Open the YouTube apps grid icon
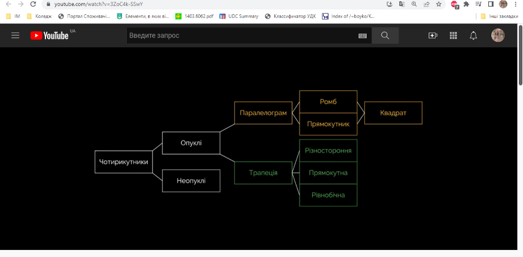523x257 pixels. coord(453,35)
